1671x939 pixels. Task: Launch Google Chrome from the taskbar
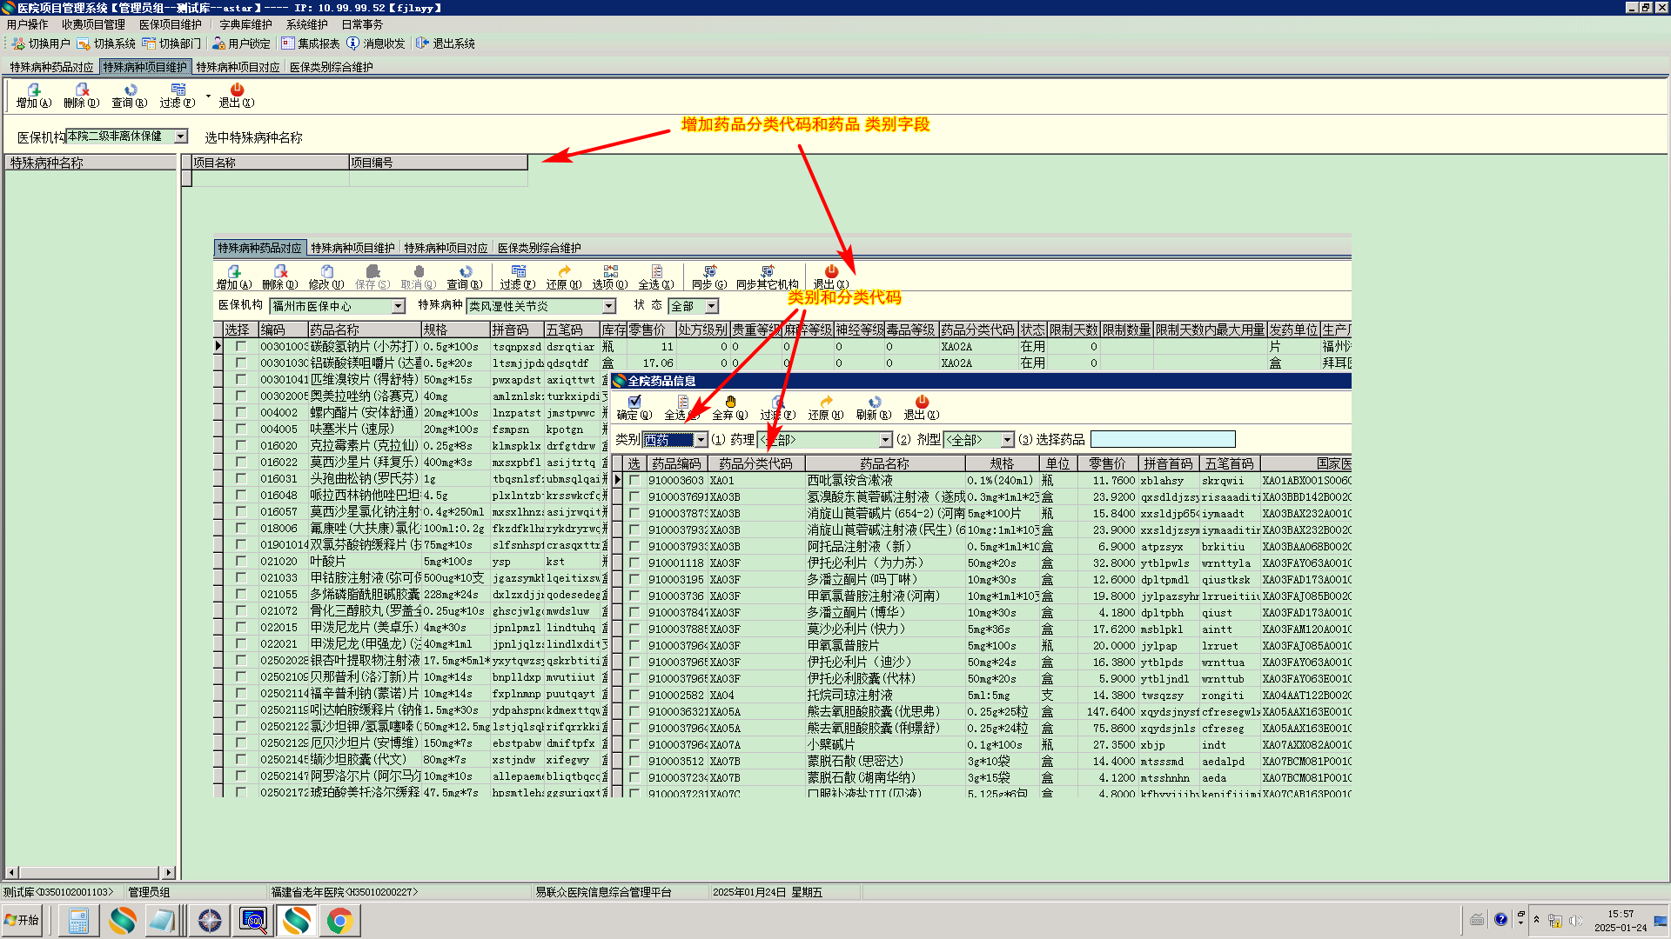(x=339, y=920)
